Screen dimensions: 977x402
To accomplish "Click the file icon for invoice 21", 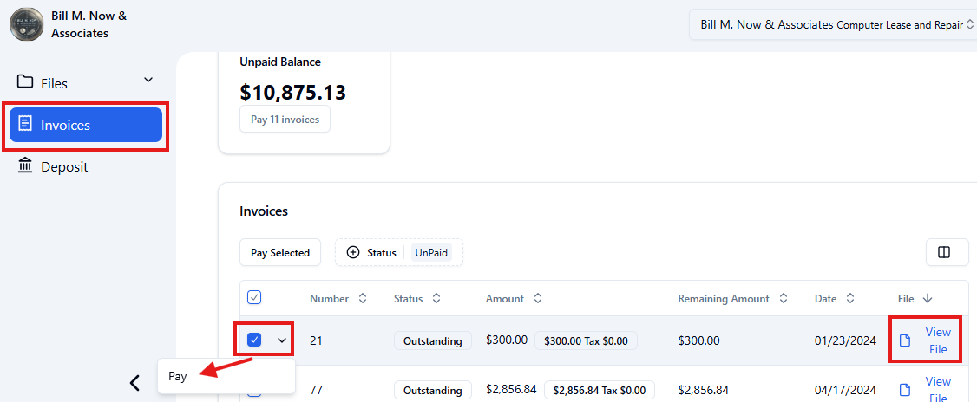I will point(905,340).
